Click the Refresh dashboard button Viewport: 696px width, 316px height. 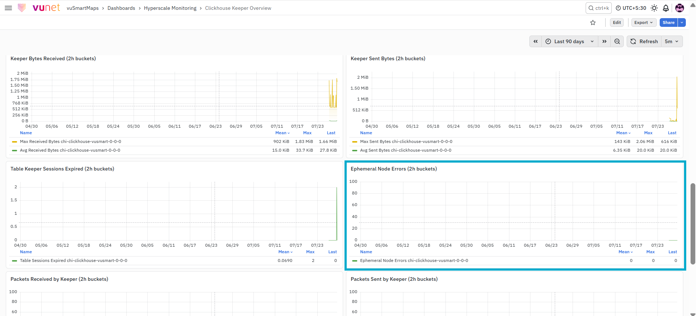coord(644,41)
